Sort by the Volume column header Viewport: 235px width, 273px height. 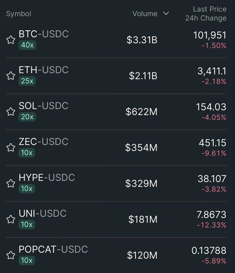(x=145, y=14)
